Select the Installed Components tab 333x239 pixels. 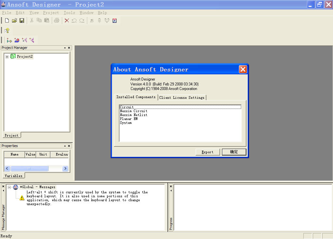tap(136, 97)
